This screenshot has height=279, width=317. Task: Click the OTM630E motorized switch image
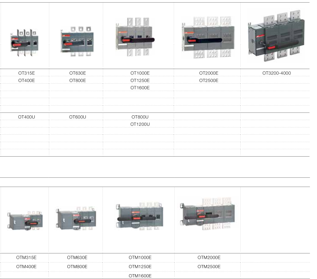[x=76, y=218]
